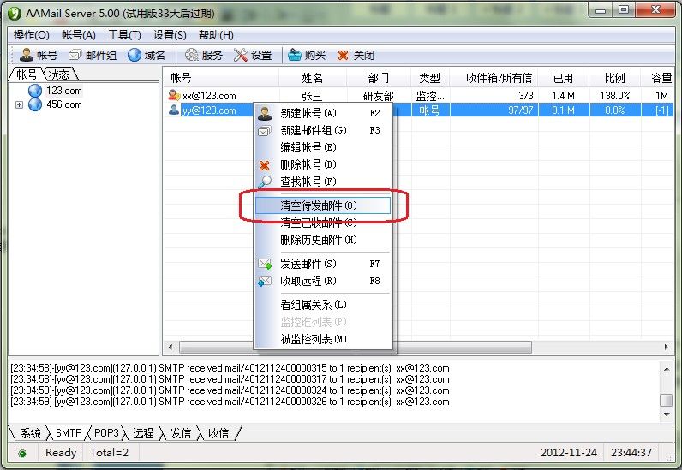Switch to the 状态 tab in left panel
682x470 pixels.
pos(59,74)
